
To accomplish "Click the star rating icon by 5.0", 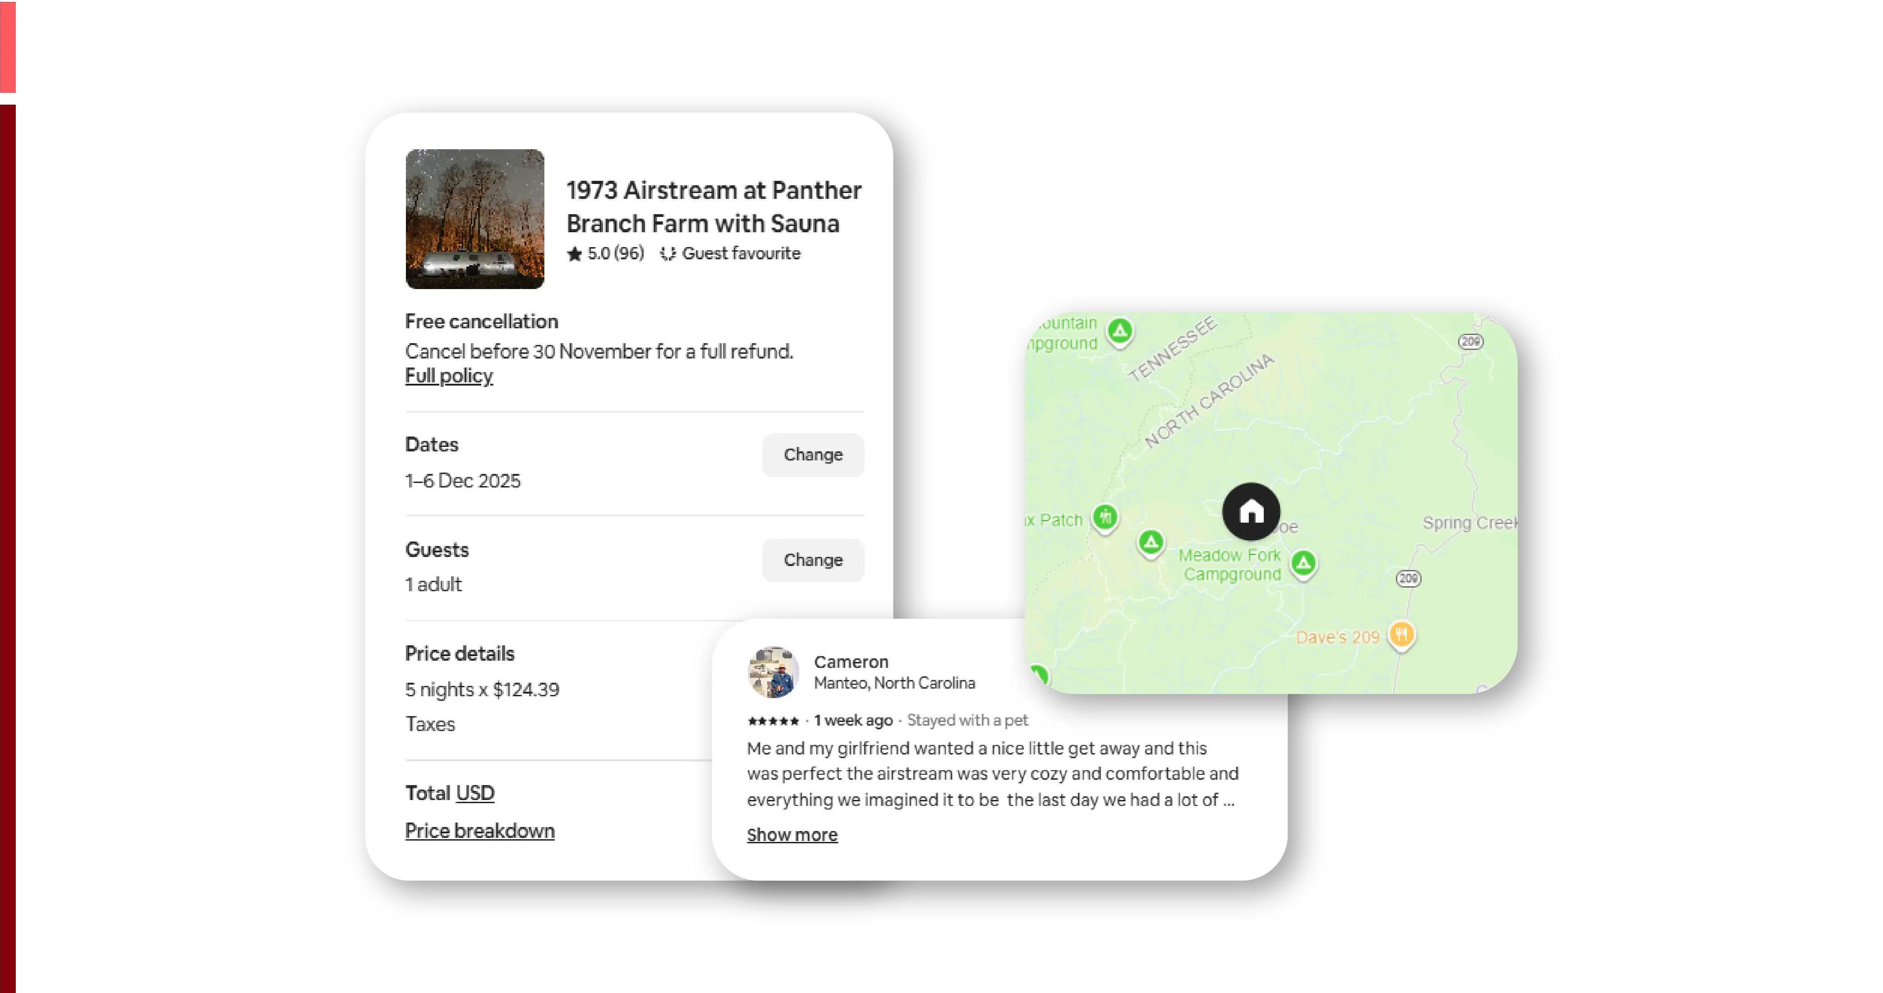I will (575, 253).
